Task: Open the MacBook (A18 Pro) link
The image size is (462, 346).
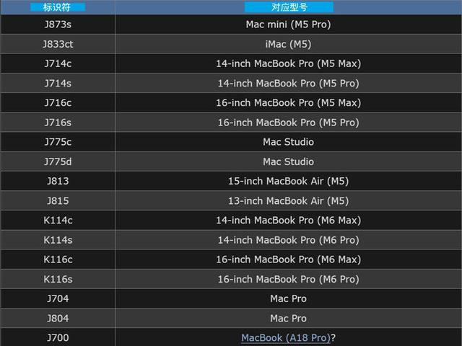Action: click(x=286, y=338)
